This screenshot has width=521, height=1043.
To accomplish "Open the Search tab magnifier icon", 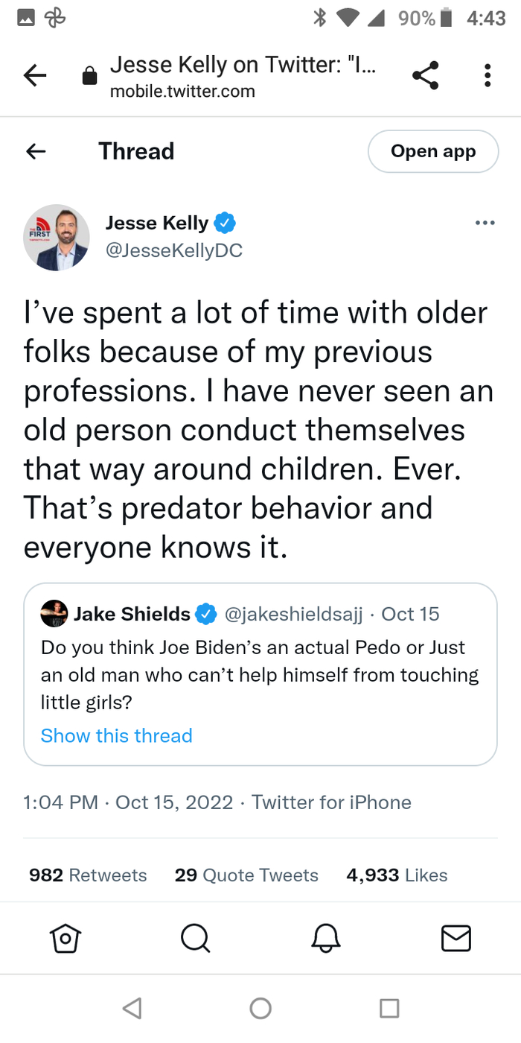I will pos(195,939).
